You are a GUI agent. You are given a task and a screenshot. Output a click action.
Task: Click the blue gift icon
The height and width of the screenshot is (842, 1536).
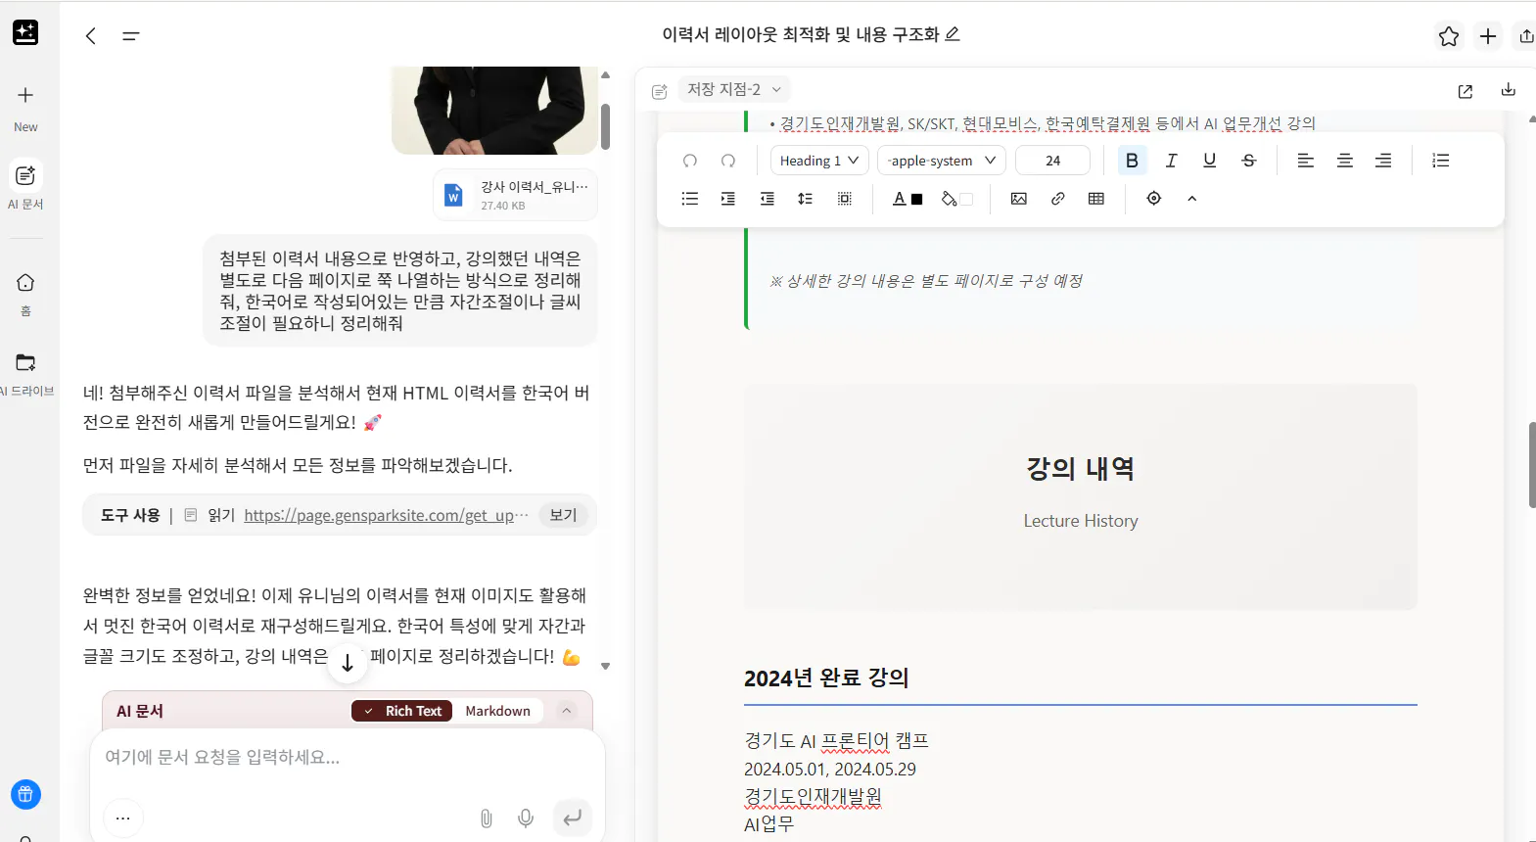click(x=25, y=794)
